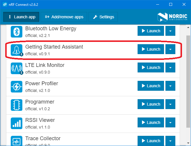Select the Launch app tab

pos(22,17)
